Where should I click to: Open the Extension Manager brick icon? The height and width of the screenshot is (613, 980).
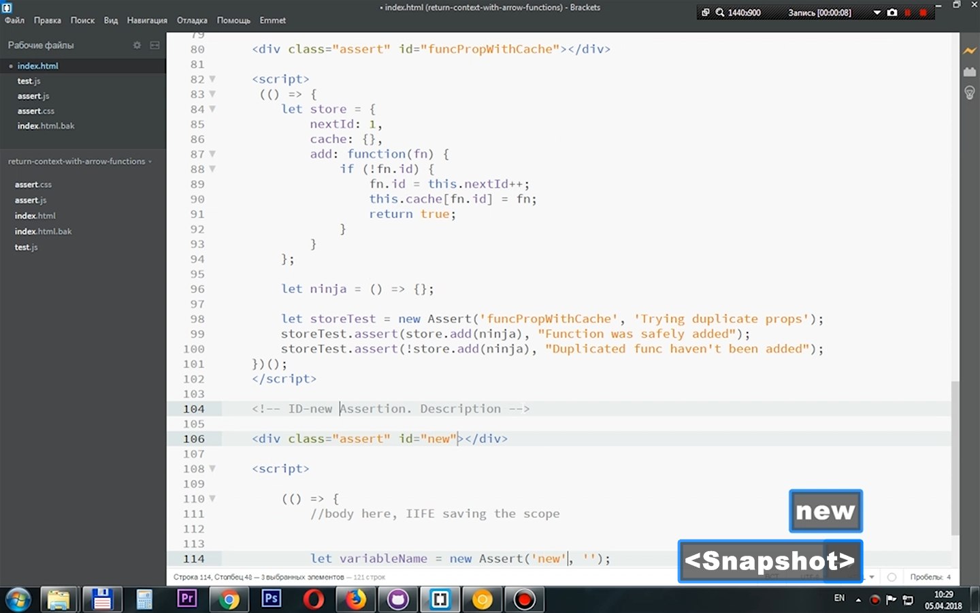[969, 72]
